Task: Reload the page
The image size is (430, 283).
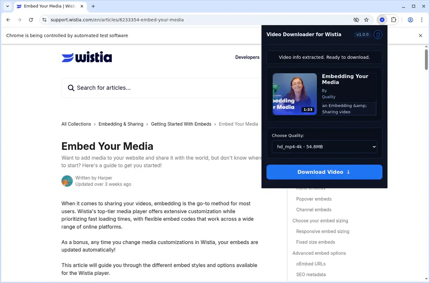Action: (x=31, y=20)
